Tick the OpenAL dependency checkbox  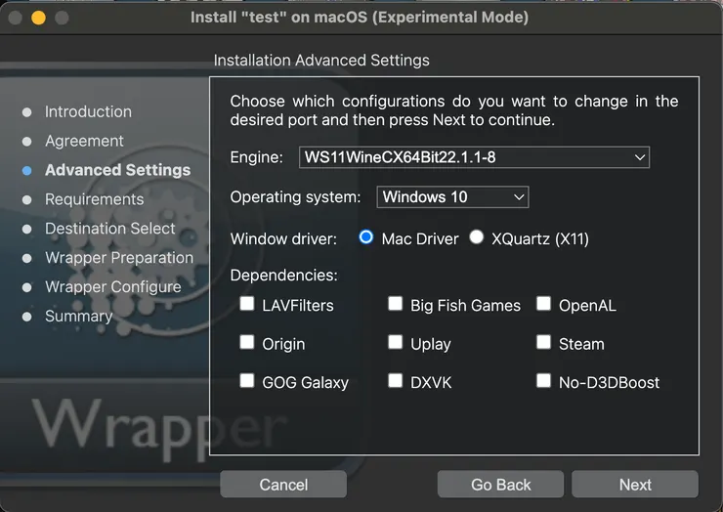click(543, 304)
